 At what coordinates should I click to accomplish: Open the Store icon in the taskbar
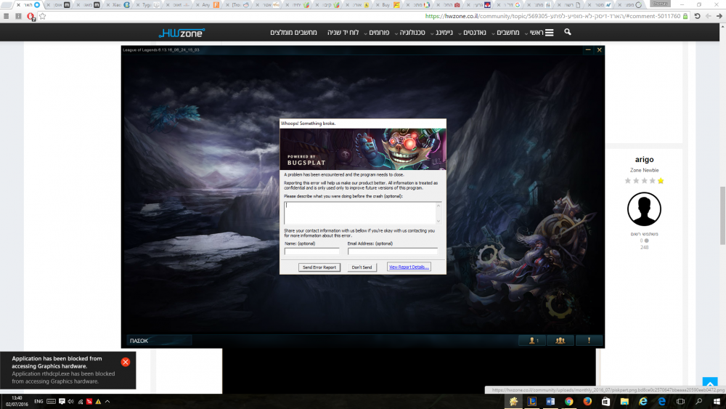[605, 402]
